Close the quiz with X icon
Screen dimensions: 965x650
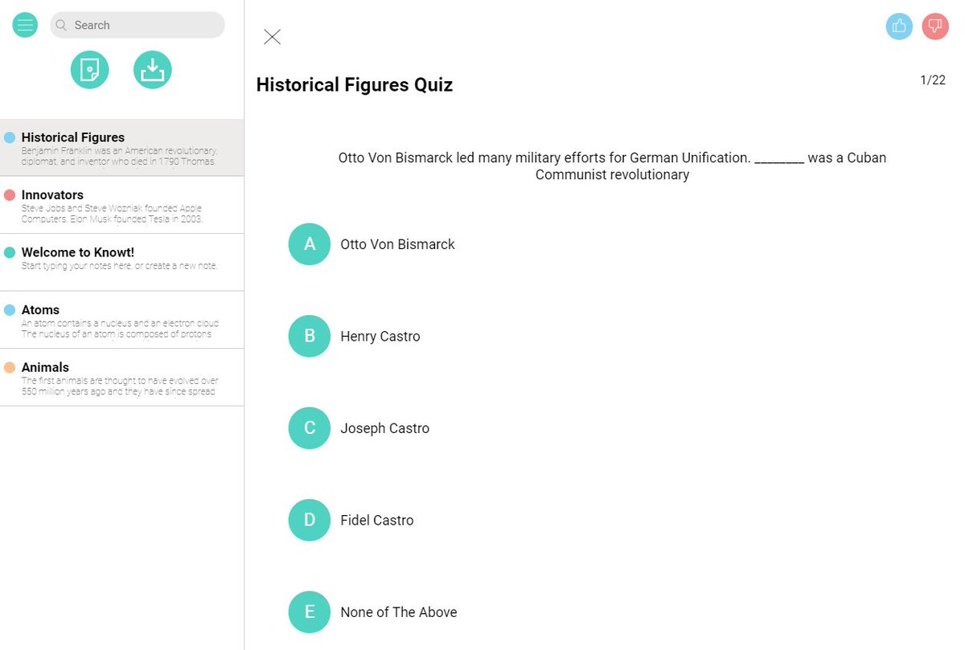point(273,36)
